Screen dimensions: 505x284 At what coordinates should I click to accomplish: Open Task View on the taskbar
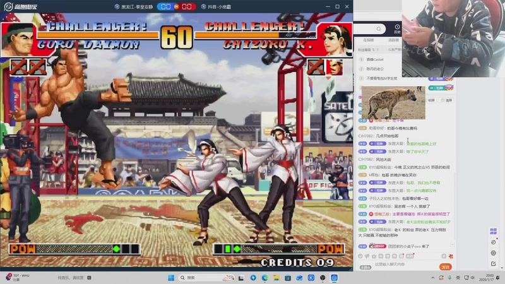coord(241,278)
